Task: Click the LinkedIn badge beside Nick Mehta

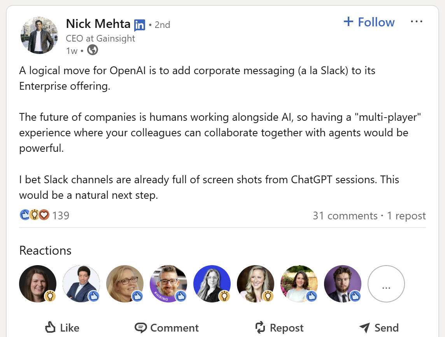Action: 140,25
